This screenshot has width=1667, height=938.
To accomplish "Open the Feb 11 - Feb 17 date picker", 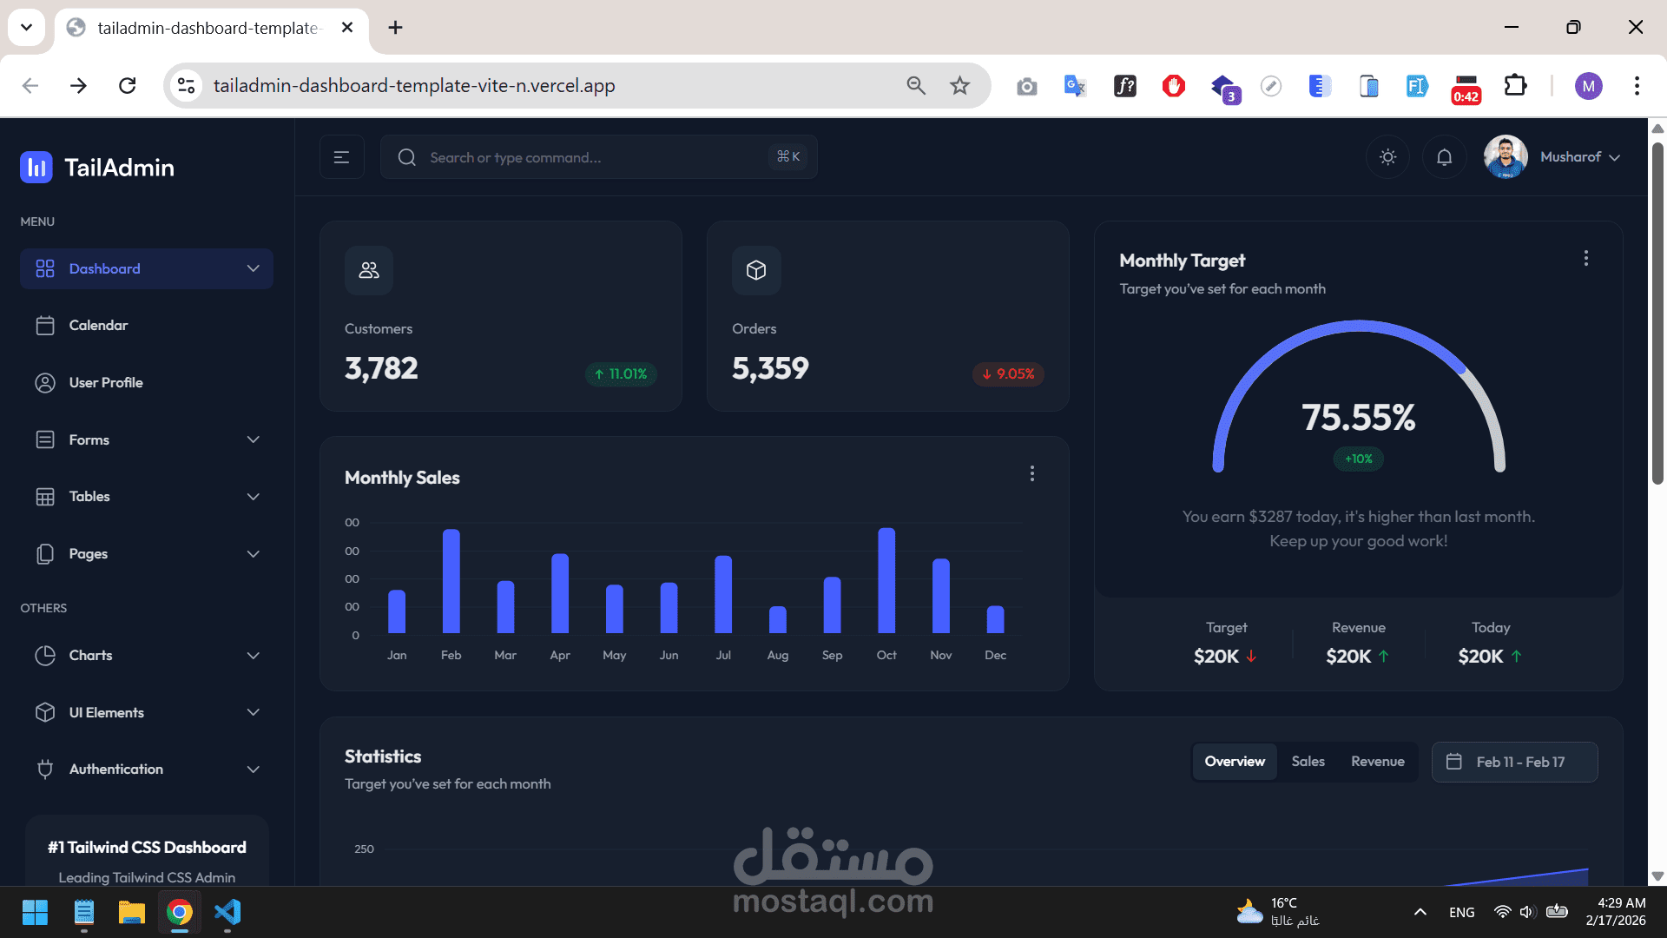I will coord(1514,762).
